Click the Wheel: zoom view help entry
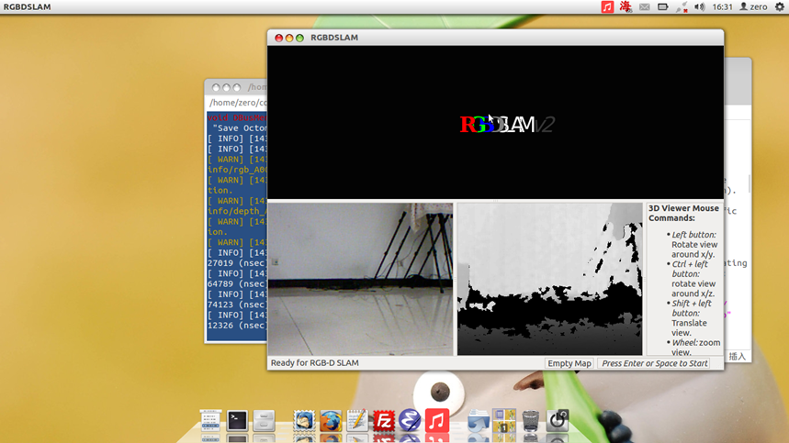789x443 pixels. 695,348
